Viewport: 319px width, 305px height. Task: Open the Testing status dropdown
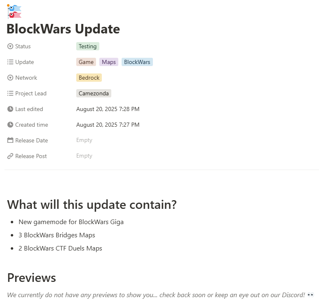click(88, 46)
